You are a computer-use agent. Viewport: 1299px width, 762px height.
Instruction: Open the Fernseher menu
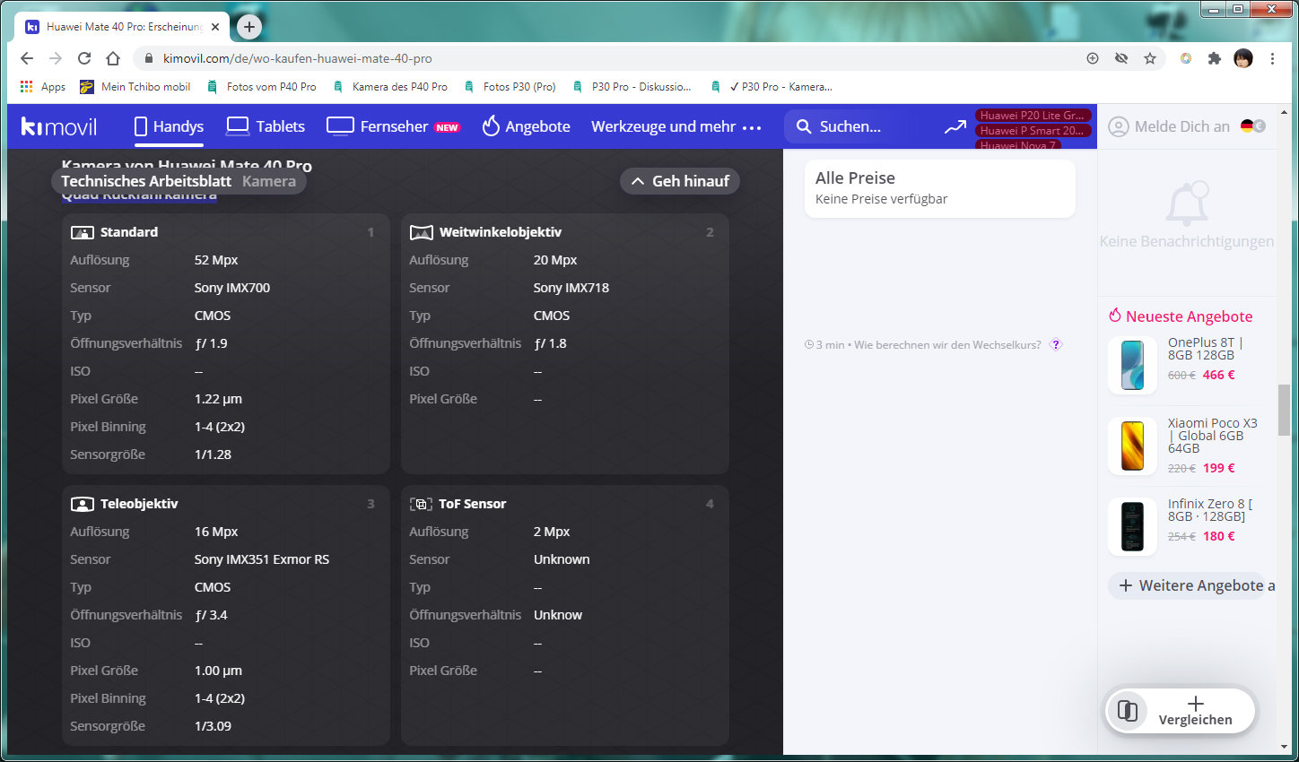tap(393, 126)
